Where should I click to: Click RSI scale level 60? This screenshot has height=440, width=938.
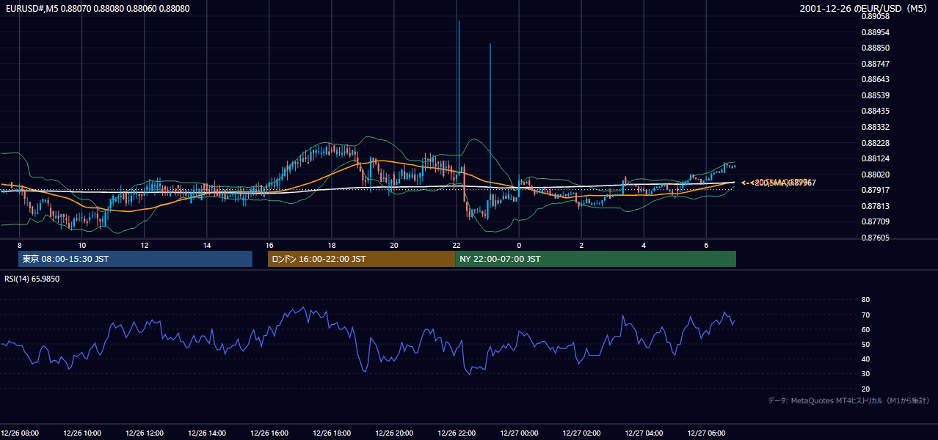point(865,330)
